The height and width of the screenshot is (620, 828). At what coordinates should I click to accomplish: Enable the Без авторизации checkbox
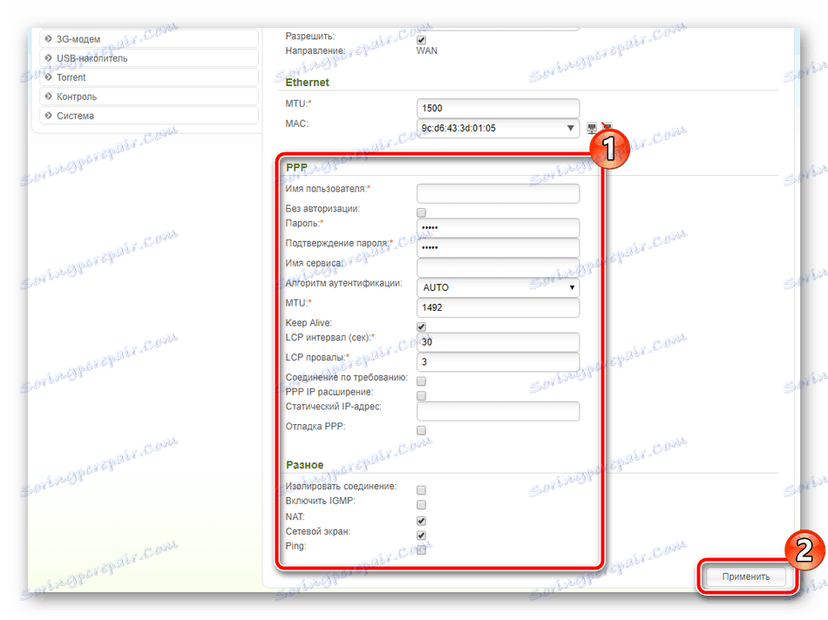pos(421,212)
